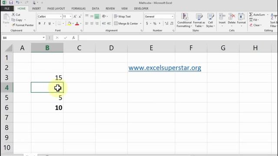This screenshot has height=156, width=278.
Task: Expand the Name Box dropdown arrow
Action: [43, 38]
